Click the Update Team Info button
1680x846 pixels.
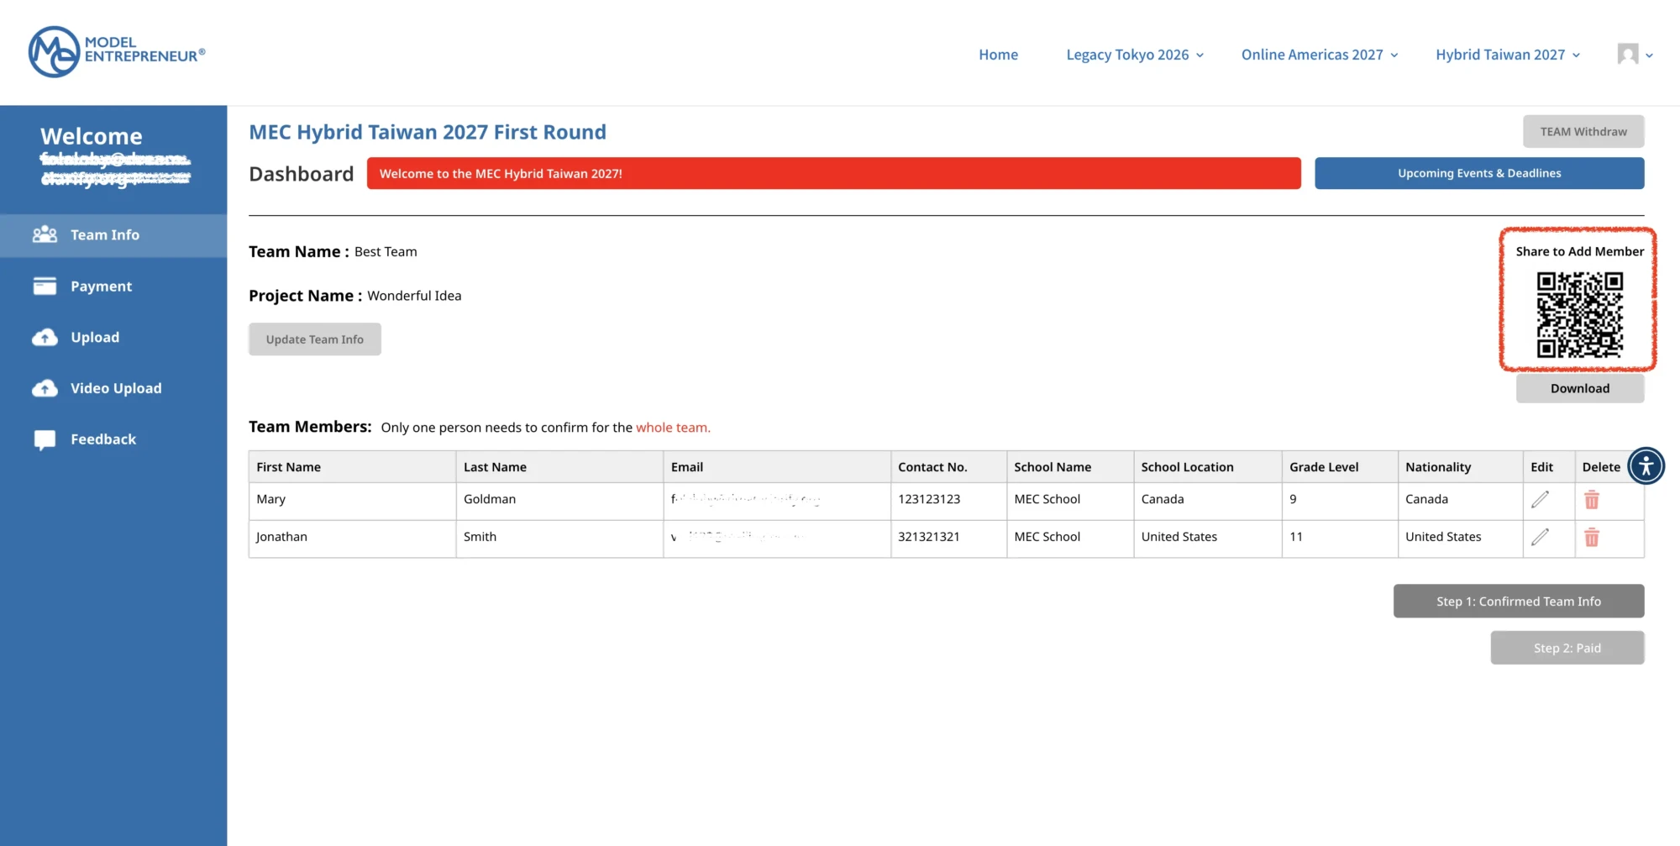point(315,339)
